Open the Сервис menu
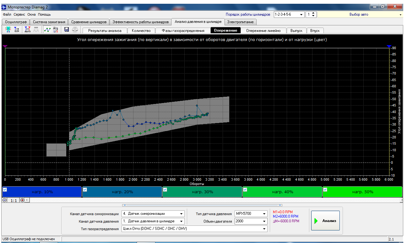The height and width of the screenshot is (243, 407). click(x=19, y=14)
